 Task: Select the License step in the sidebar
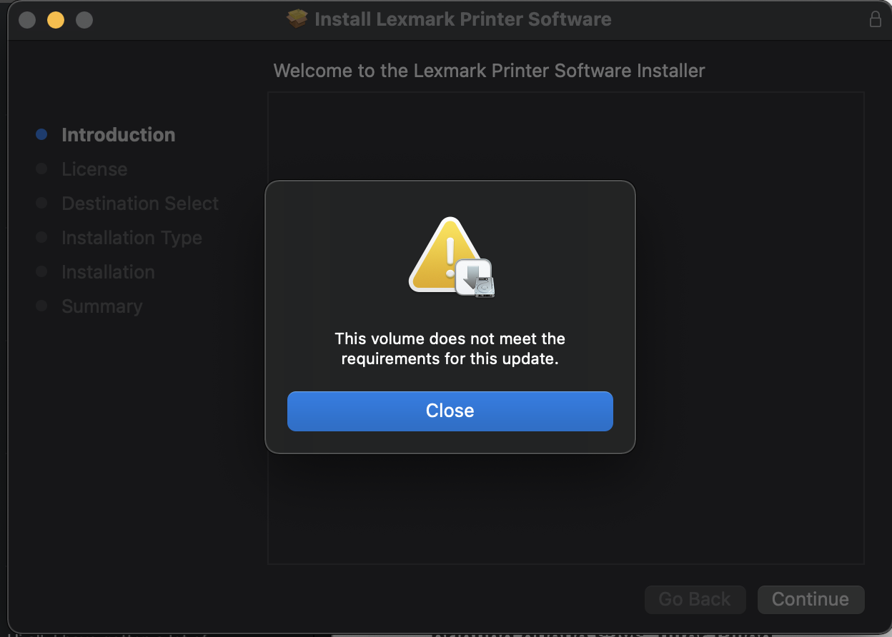[x=94, y=169]
